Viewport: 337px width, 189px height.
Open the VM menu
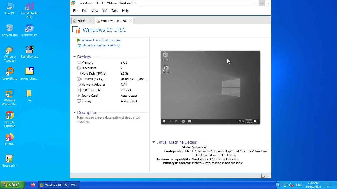click(105, 11)
